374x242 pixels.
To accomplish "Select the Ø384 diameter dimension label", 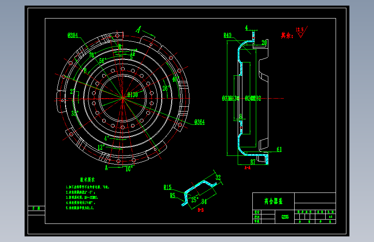I will click(72, 35).
